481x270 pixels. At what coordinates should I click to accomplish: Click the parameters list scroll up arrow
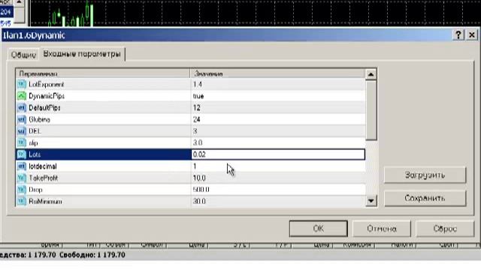tap(371, 74)
